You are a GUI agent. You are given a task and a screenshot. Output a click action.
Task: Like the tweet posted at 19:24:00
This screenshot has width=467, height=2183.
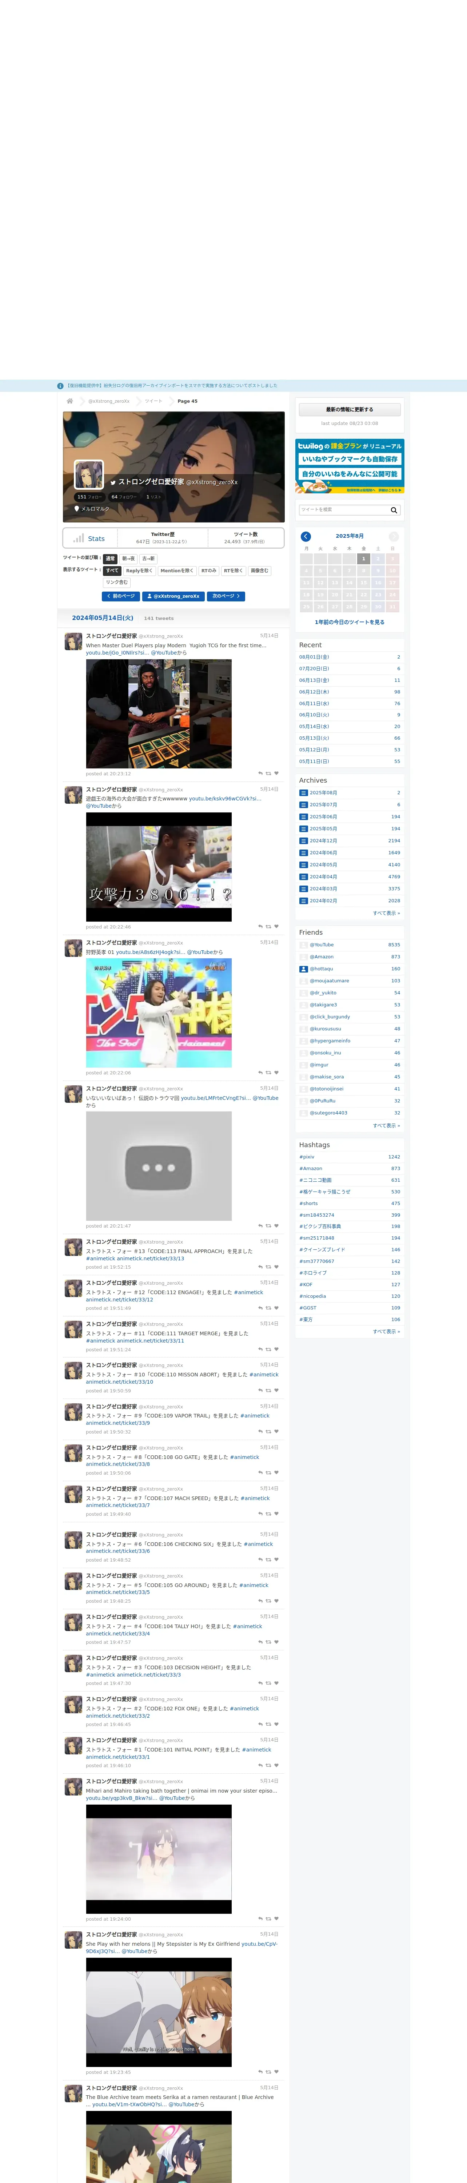(276, 1918)
